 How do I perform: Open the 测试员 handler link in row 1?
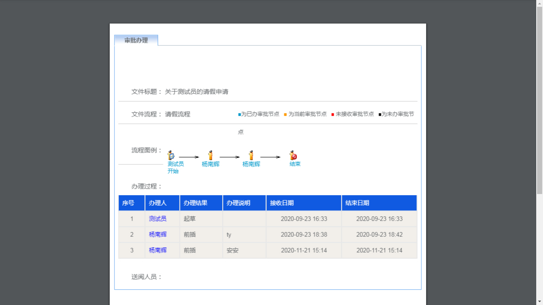[157, 218]
